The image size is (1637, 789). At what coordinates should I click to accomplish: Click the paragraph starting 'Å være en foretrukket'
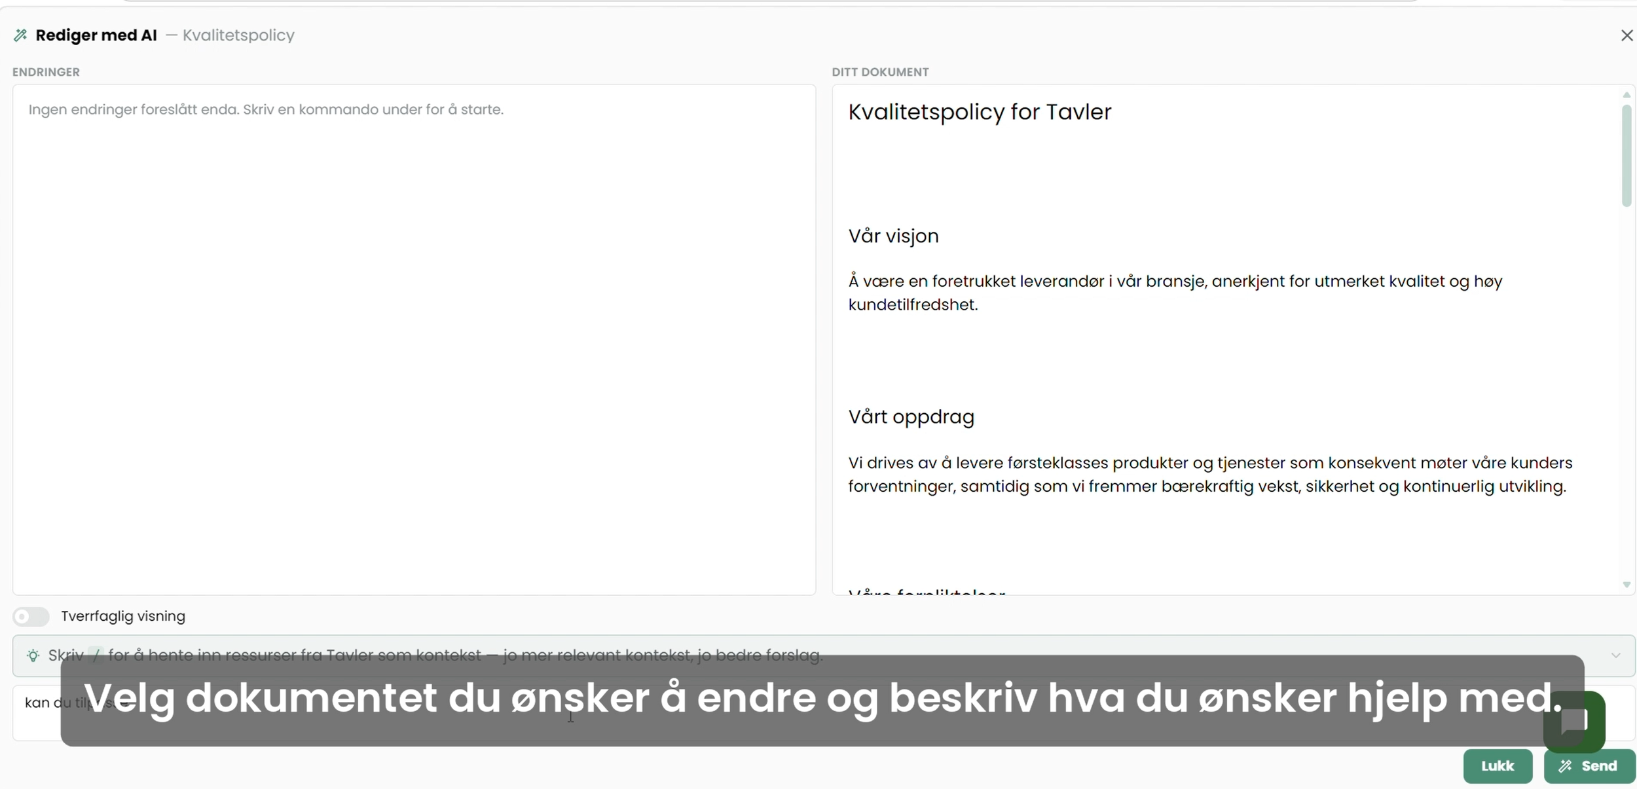click(1175, 293)
